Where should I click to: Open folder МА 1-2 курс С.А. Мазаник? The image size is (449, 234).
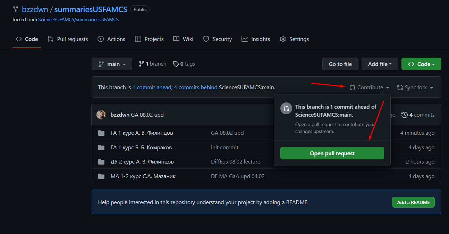[143, 176]
